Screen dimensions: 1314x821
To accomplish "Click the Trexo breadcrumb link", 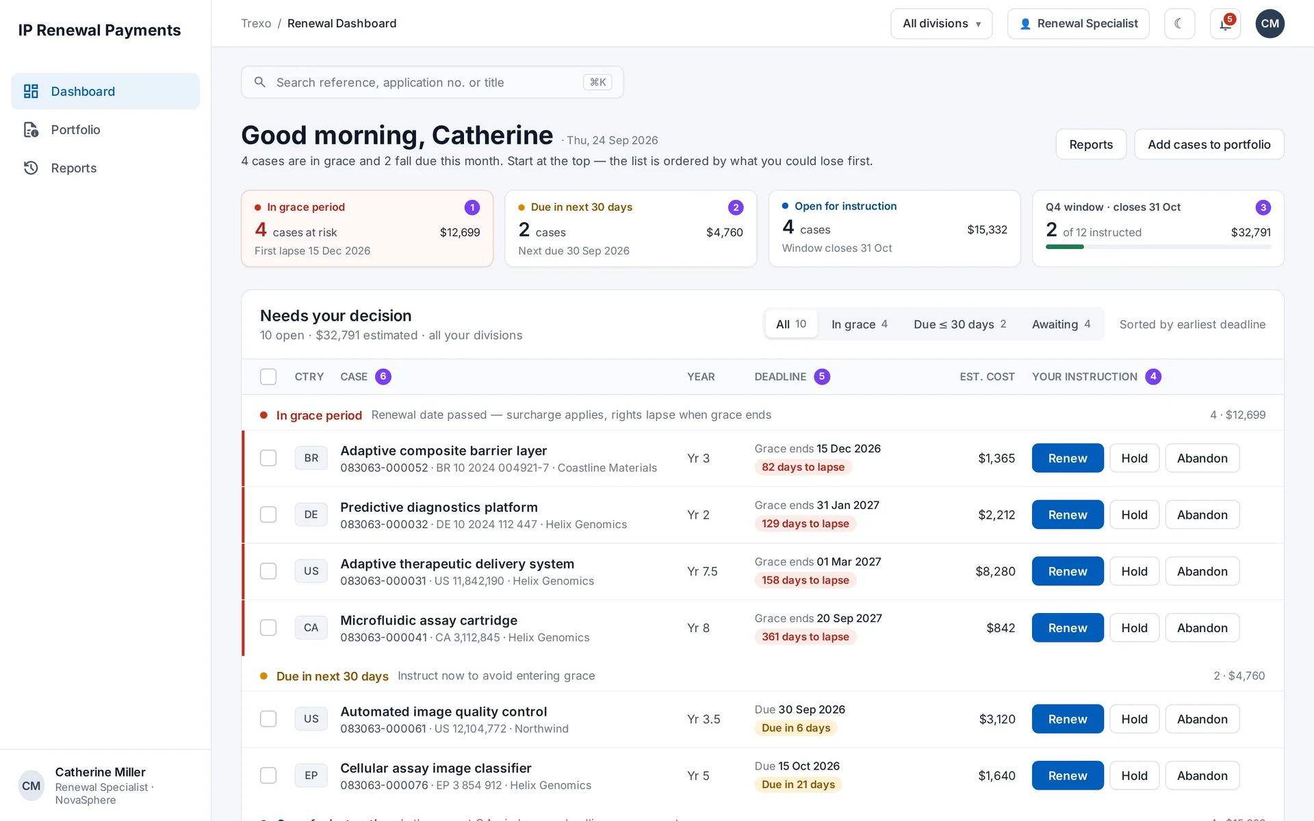I will (x=256, y=23).
